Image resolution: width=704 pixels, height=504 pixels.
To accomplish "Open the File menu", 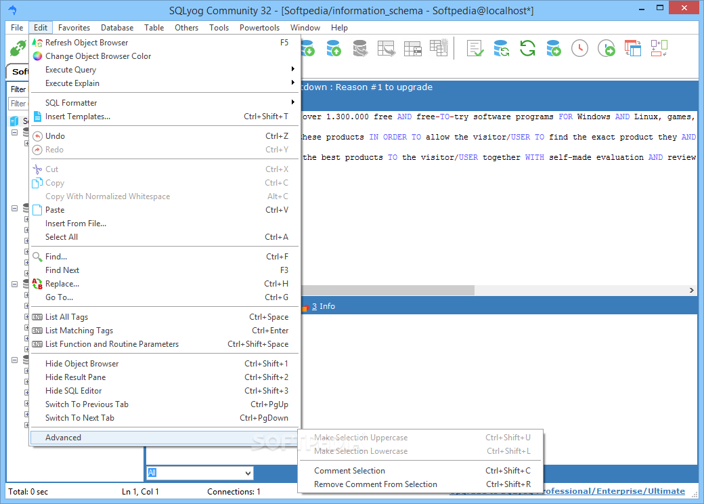I will click(17, 28).
